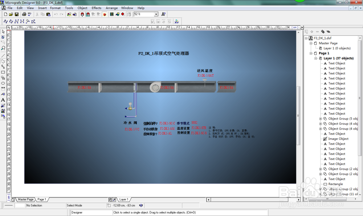Switch to the Page 1 tab
363x216 pixels.
tap(42, 199)
